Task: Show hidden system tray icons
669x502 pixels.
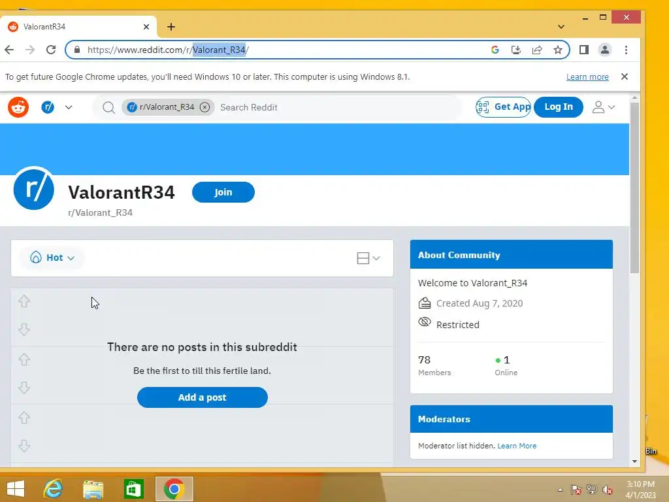Action: [x=560, y=490]
